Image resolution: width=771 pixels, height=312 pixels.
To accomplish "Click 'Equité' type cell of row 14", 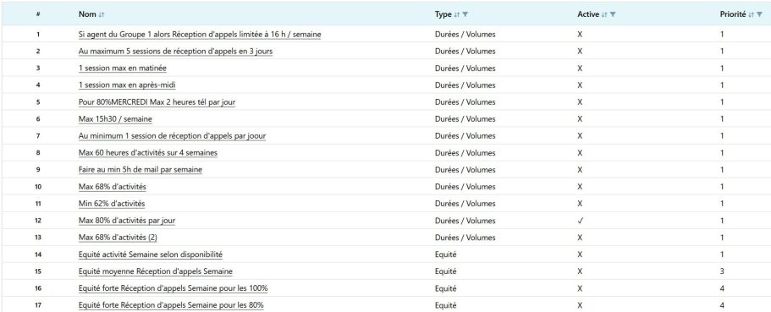I will [x=445, y=255].
